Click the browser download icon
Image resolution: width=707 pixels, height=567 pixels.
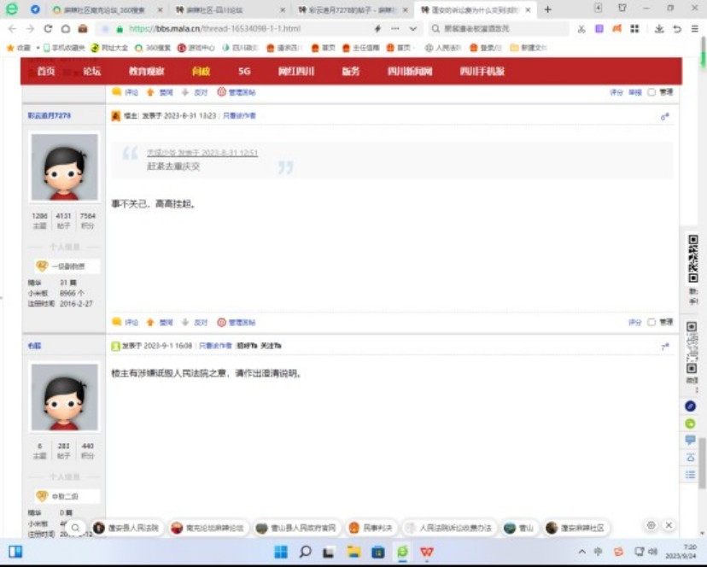click(x=659, y=29)
